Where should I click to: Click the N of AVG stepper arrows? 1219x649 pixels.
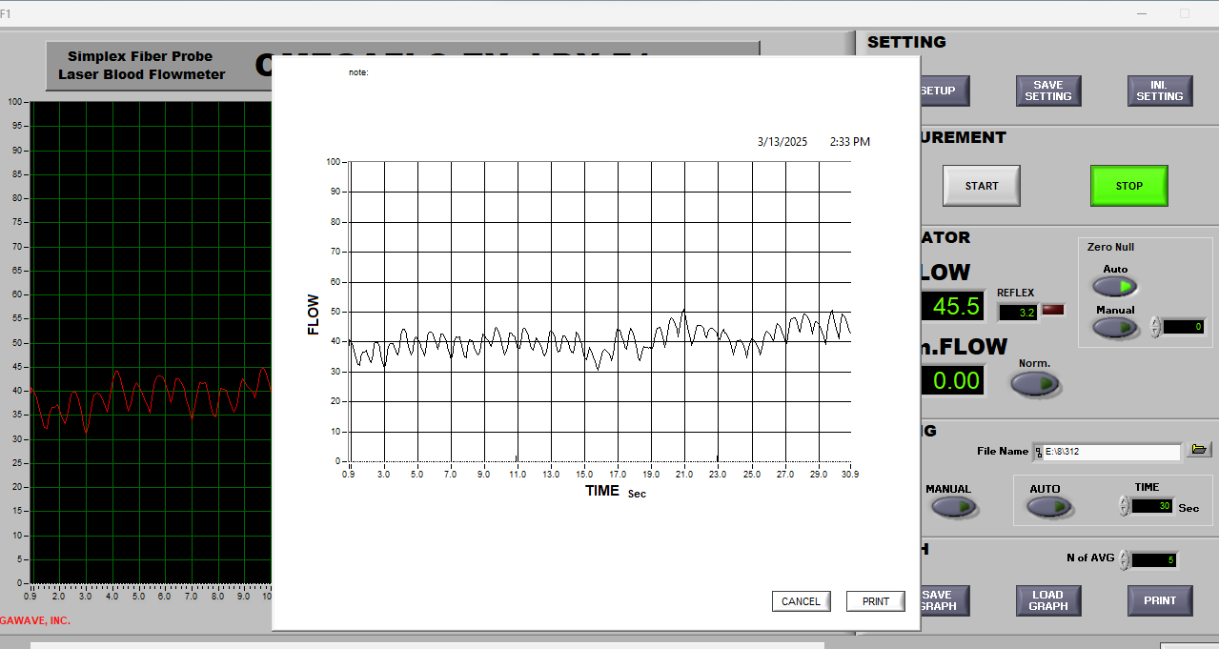[x=1125, y=559]
